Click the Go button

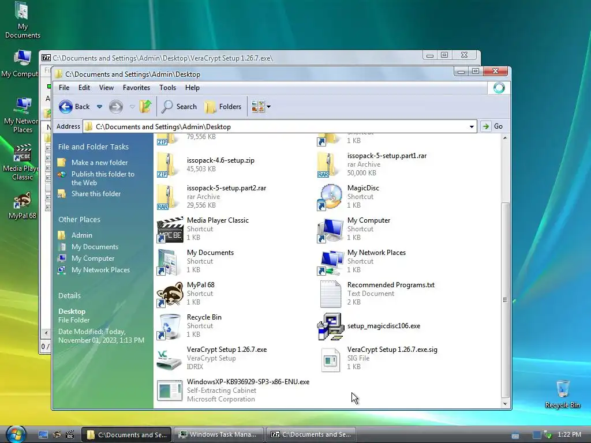point(493,126)
